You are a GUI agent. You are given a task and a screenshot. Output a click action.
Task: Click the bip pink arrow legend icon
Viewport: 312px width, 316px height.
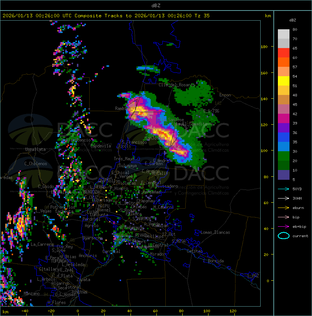[x=283, y=217]
